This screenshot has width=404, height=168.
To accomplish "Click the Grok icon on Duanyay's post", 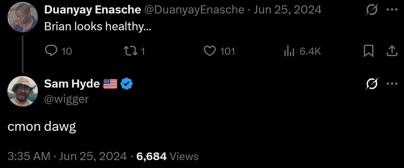I will 372,10.
